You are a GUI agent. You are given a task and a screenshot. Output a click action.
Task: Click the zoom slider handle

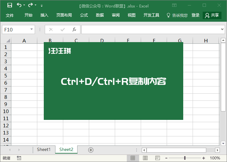tap(185, 158)
